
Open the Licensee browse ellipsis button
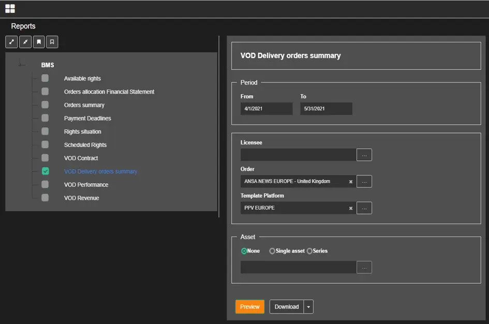(364, 155)
